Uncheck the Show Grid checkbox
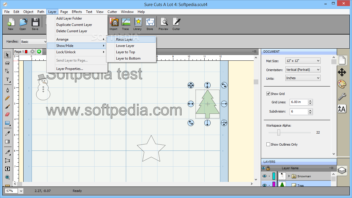This screenshot has height=198, width=352. 268,94
